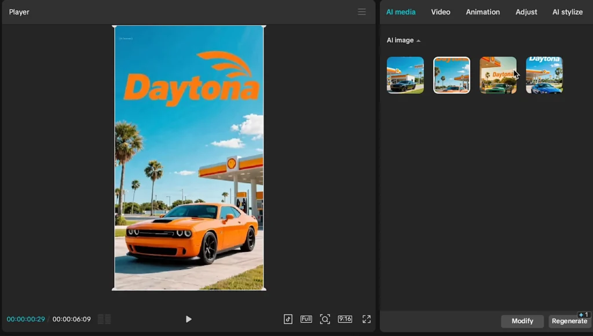Open the 9:16 aspect ratio selector
The image size is (593, 336).
click(x=345, y=319)
